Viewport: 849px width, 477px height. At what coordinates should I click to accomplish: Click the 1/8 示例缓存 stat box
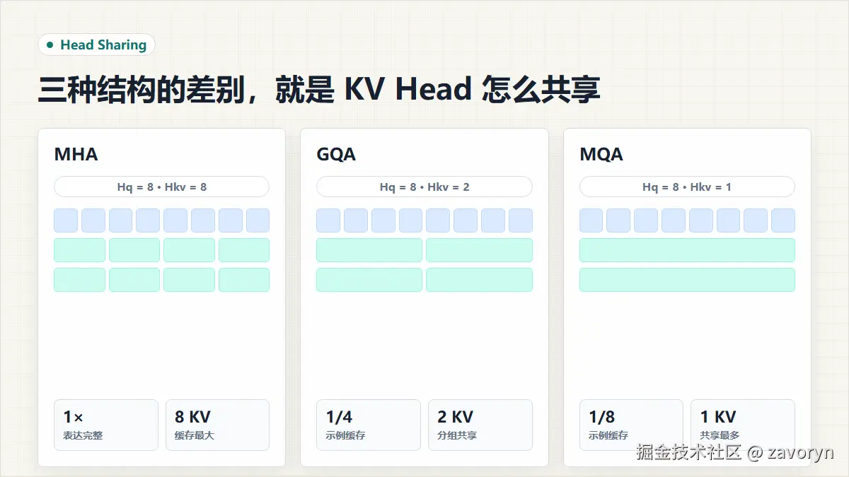(x=631, y=425)
